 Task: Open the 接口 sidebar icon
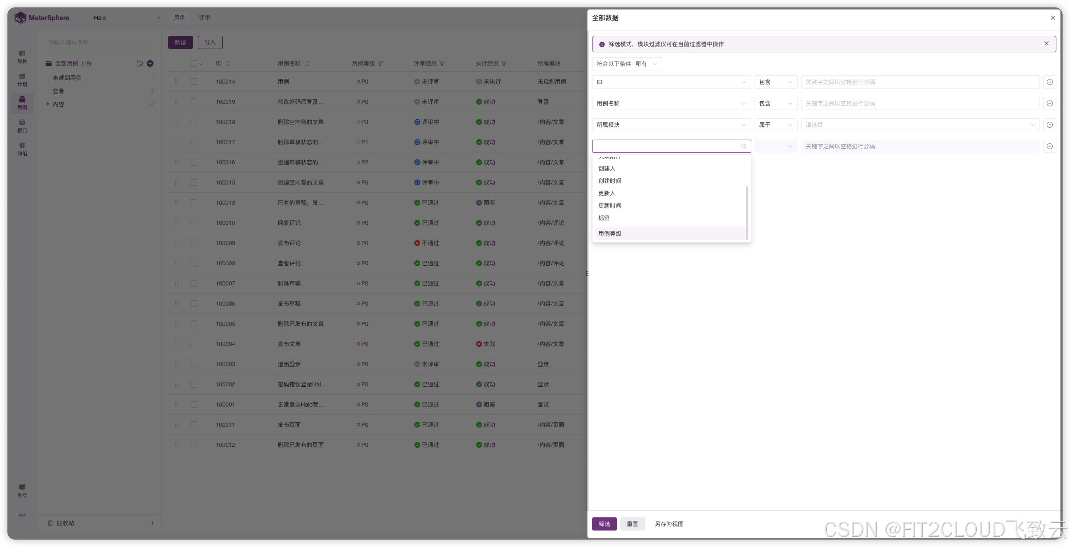tap(22, 126)
